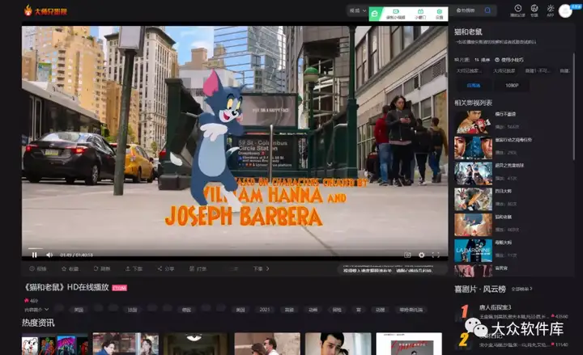Open the APP download icon in header
This screenshot has height=355, width=583.
click(551, 8)
